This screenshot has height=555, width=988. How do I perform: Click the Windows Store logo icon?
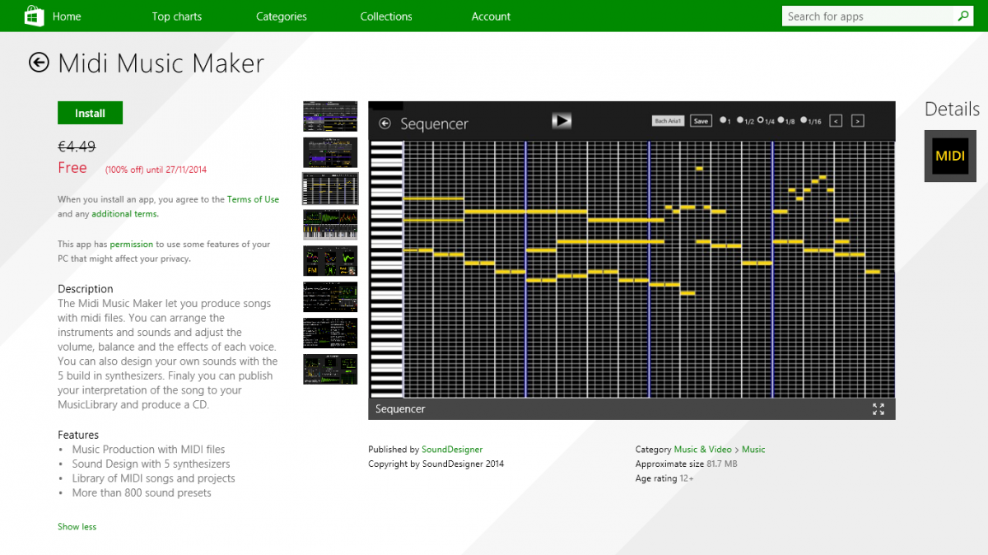pyautogui.click(x=34, y=16)
